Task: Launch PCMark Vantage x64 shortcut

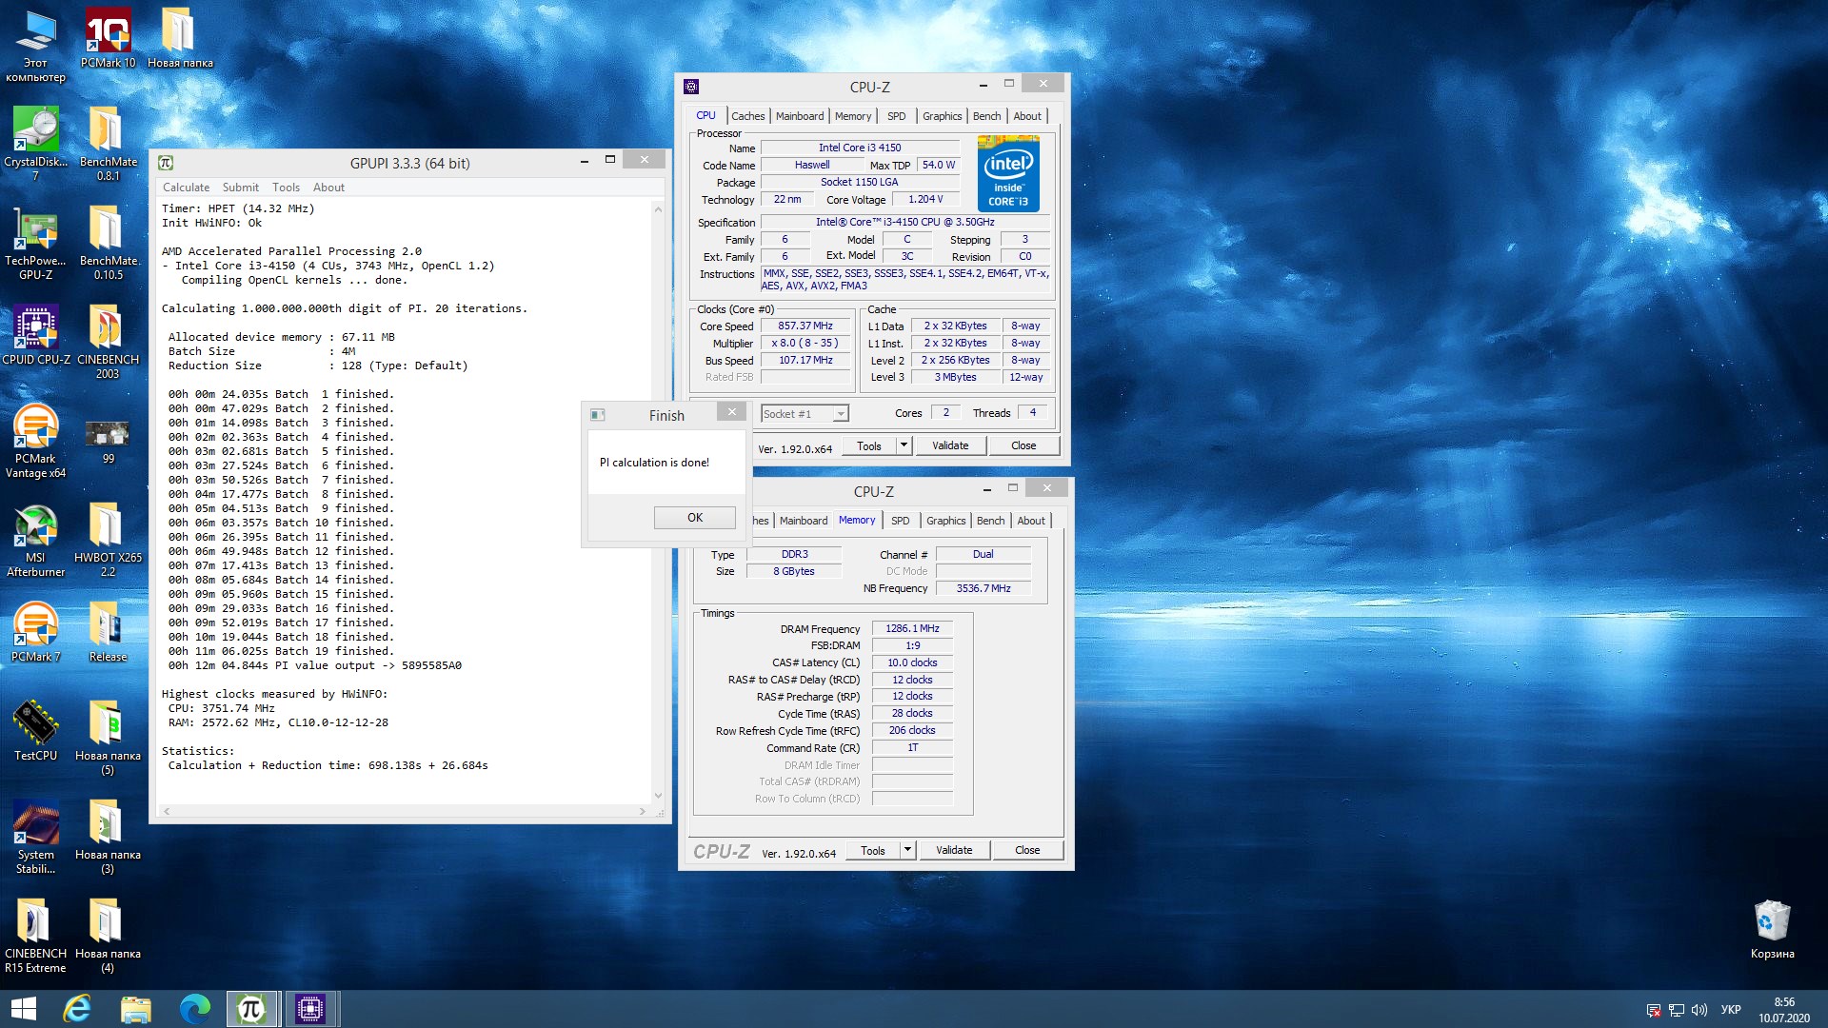Action: 35,440
